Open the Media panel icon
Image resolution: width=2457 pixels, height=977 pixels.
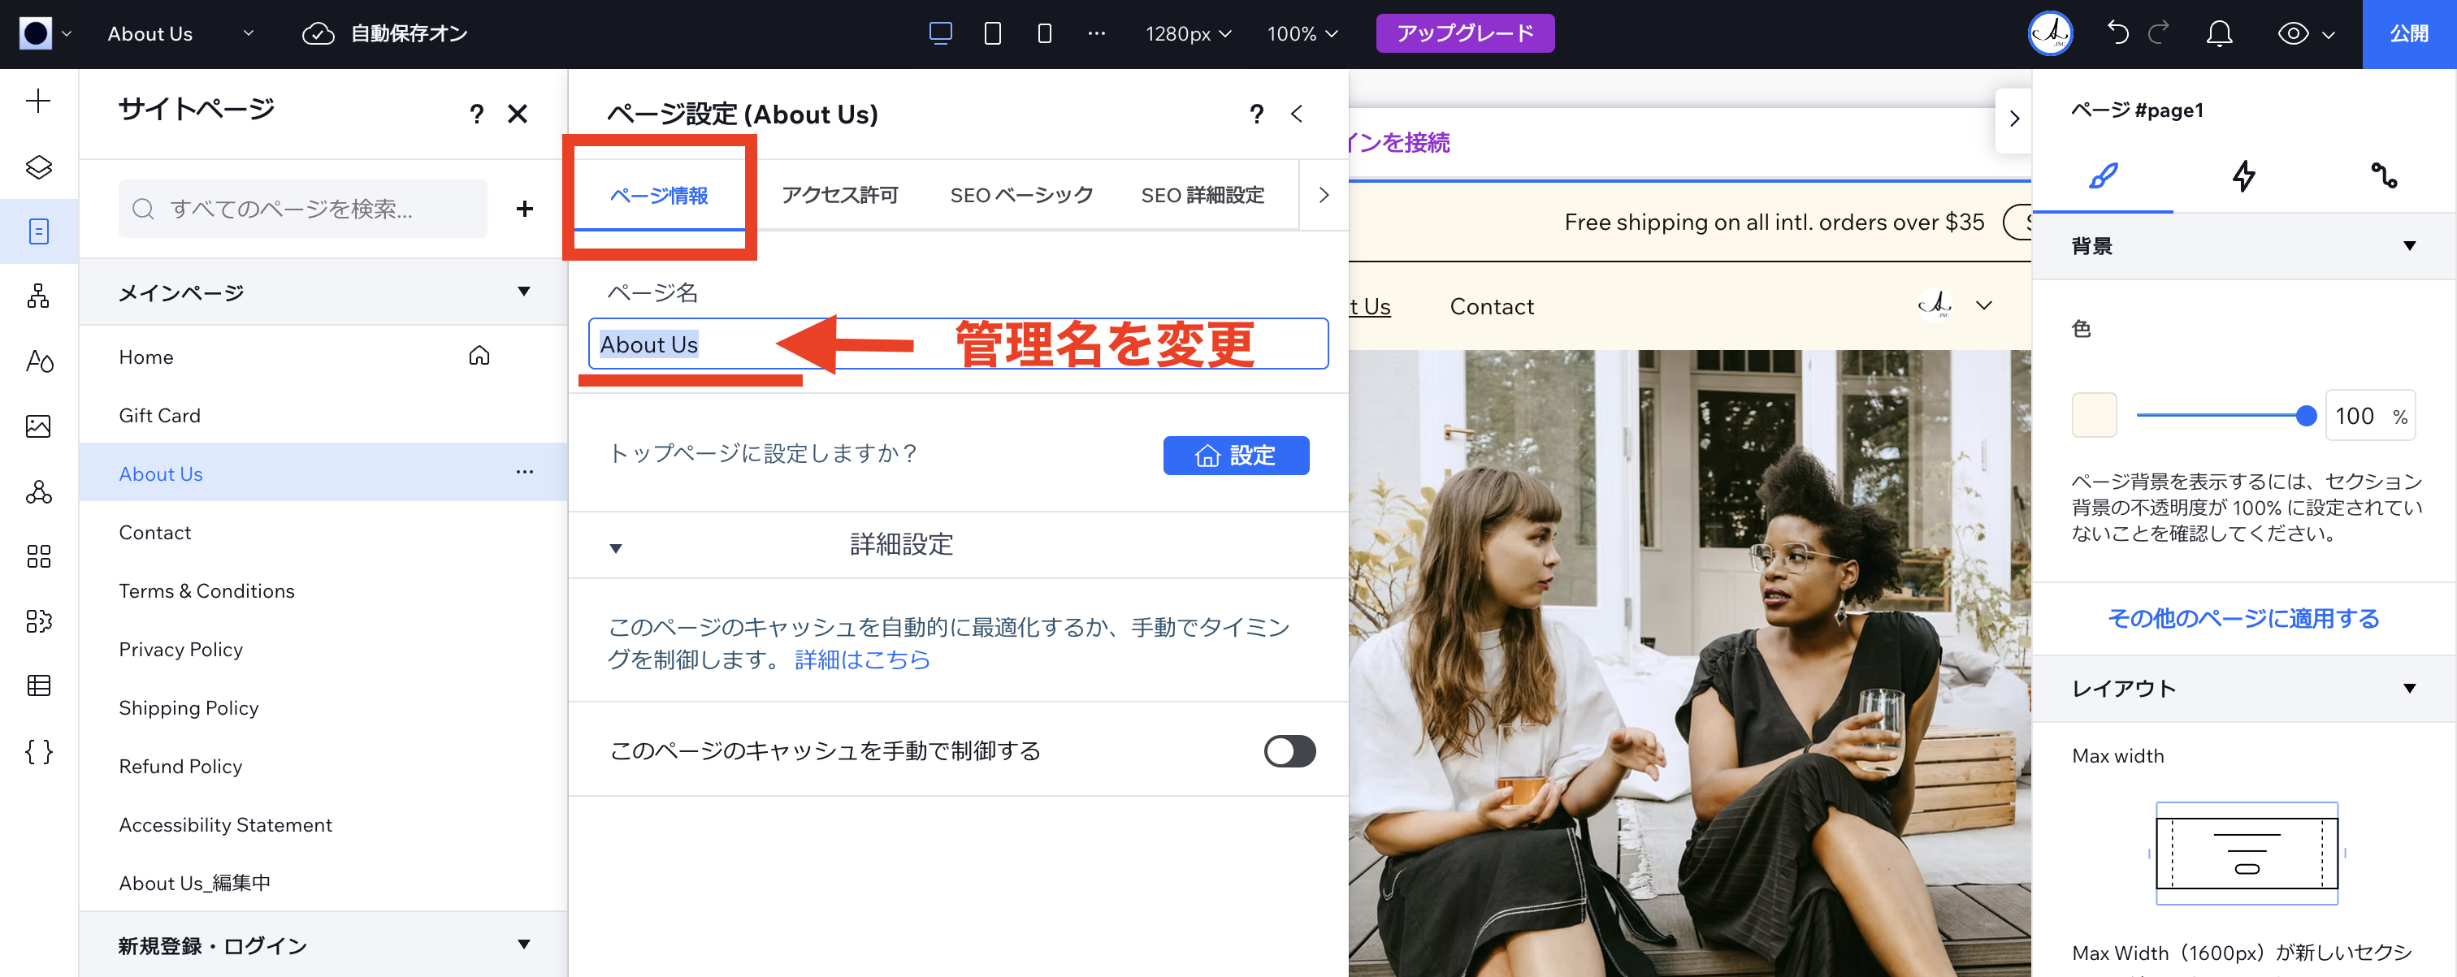(x=38, y=427)
